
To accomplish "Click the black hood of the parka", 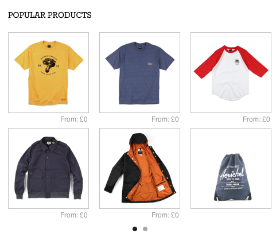I will pos(139,138).
